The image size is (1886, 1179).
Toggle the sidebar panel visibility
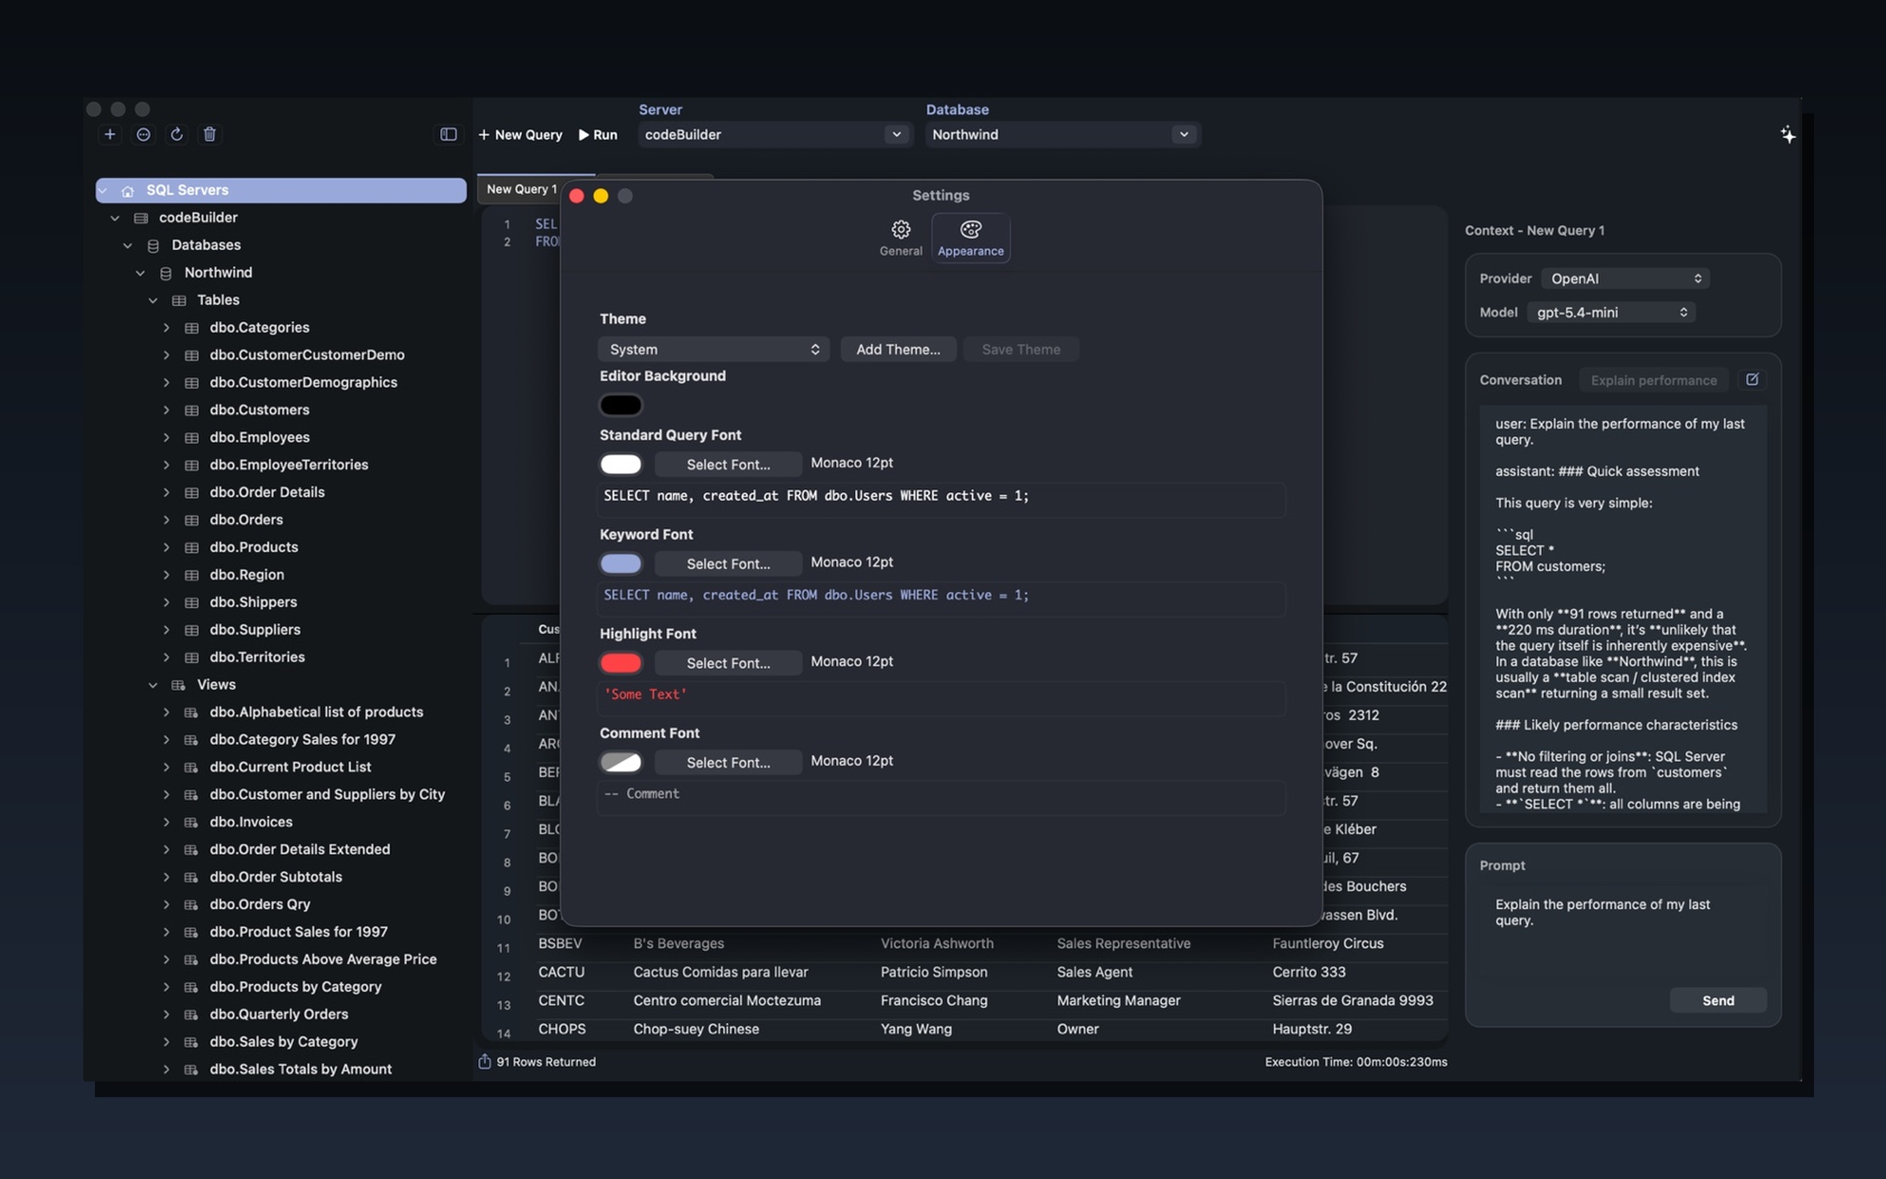coord(448,134)
